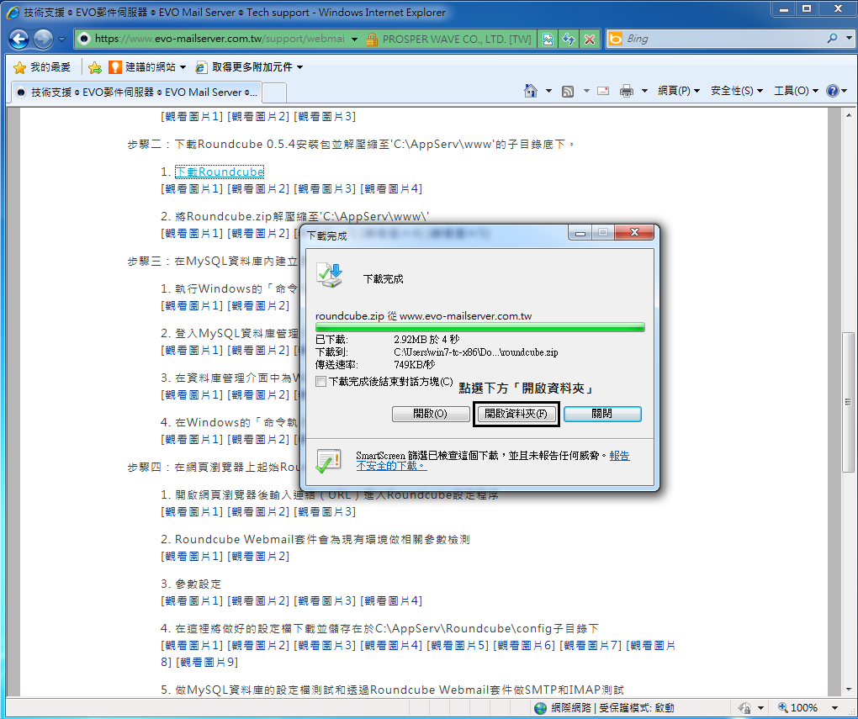The width and height of the screenshot is (858, 719).
Task: Click the Bing provider logo icon
Action: (x=616, y=39)
